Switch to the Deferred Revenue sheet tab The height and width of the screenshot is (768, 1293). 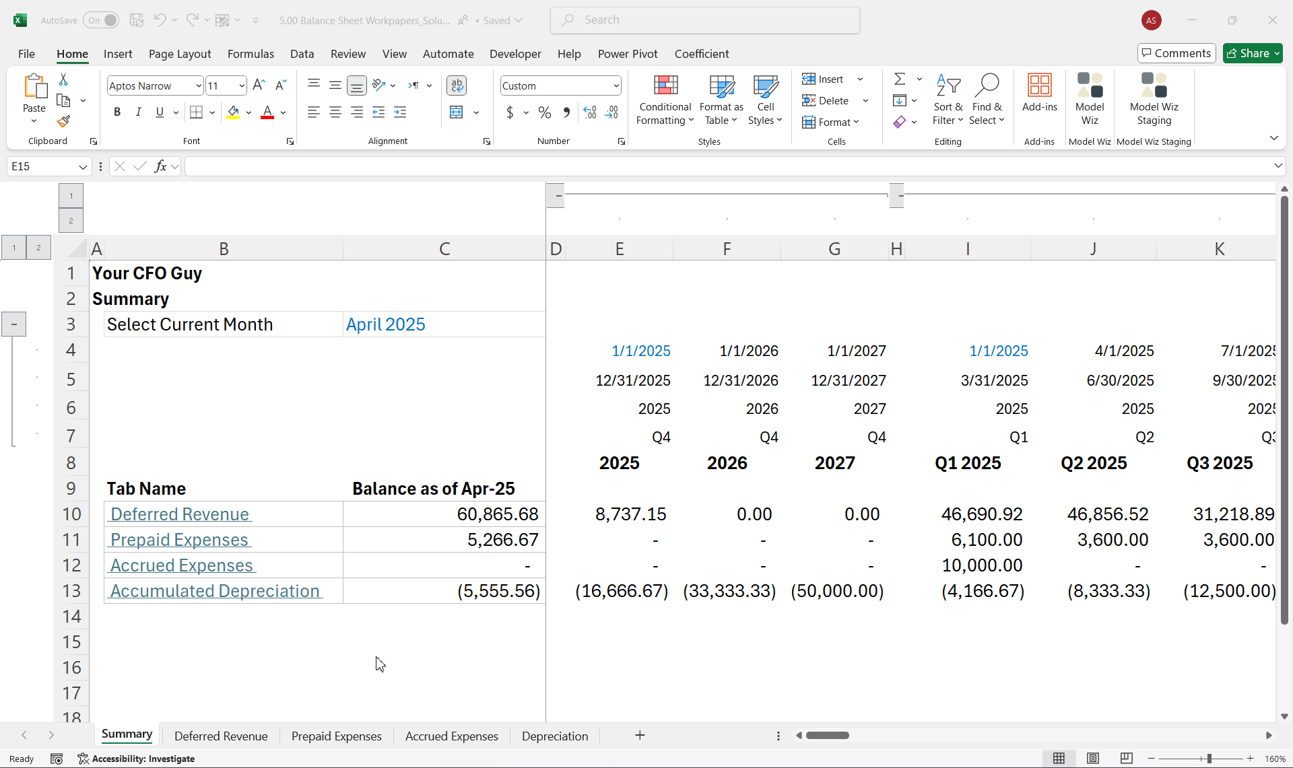[x=221, y=736]
